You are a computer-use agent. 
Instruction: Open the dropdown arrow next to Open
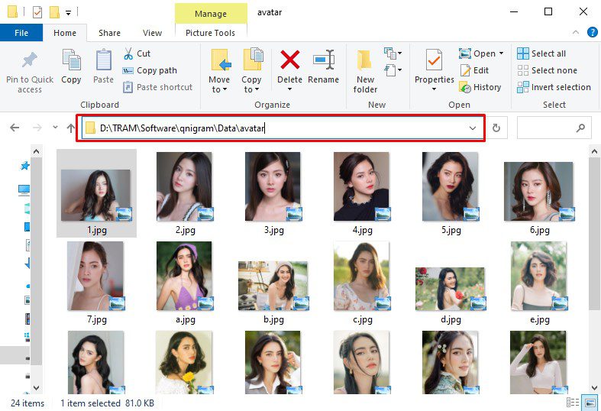pos(501,53)
